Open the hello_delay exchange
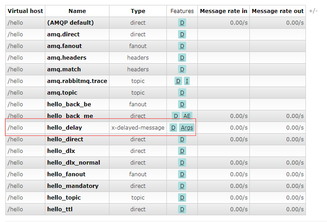The width and height of the screenshot is (327, 222). (x=65, y=128)
